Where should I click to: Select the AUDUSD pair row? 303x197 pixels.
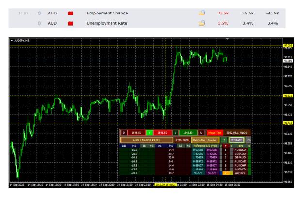click(x=240, y=150)
